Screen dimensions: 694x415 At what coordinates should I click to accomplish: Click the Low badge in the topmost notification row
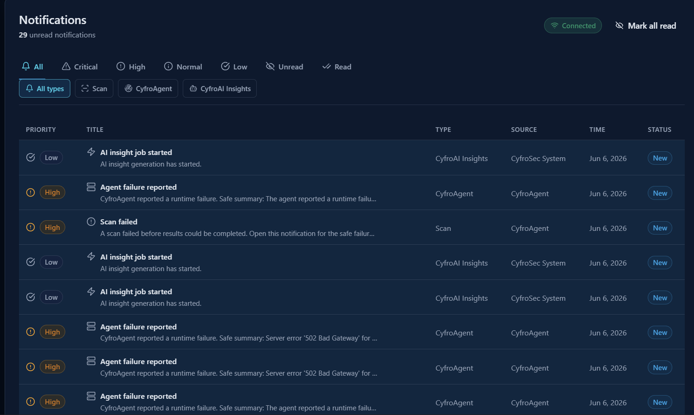pyautogui.click(x=51, y=157)
